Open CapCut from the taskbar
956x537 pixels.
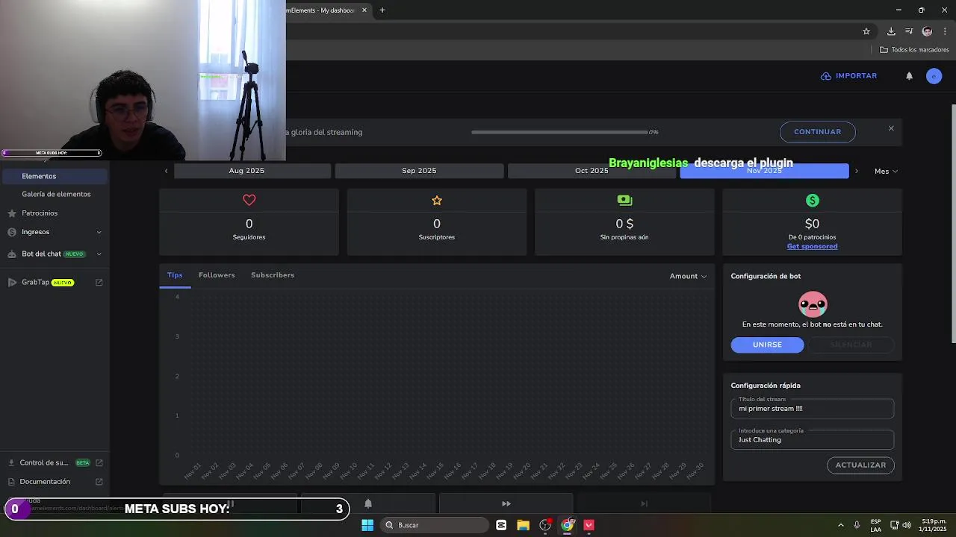click(x=501, y=525)
